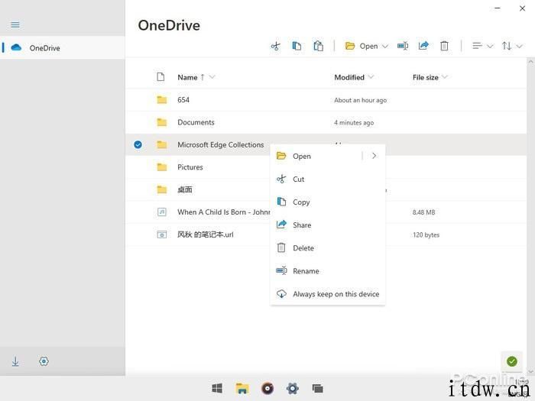This screenshot has width=535, height=401.
Task: Select OneDrive in the sidebar
Action: tap(63, 47)
